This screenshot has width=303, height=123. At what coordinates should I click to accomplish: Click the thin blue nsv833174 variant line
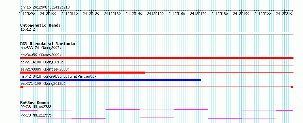tap(157, 51)
